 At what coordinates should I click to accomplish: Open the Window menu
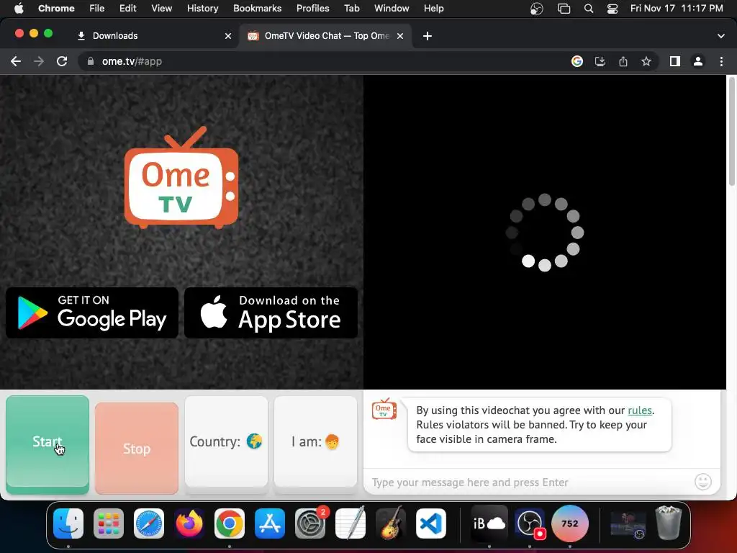point(392,8)
